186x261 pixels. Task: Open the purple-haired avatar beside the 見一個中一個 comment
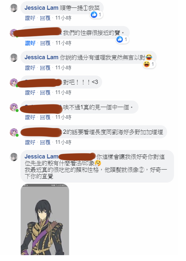14,107
